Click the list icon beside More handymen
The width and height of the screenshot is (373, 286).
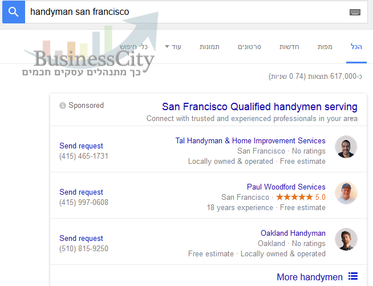353,276
